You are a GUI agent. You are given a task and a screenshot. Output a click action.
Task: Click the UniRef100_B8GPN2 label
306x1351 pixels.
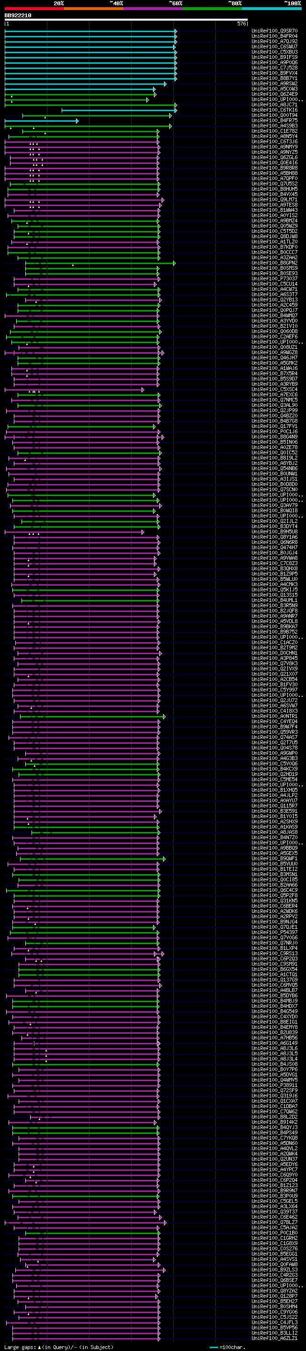[274, 263]
